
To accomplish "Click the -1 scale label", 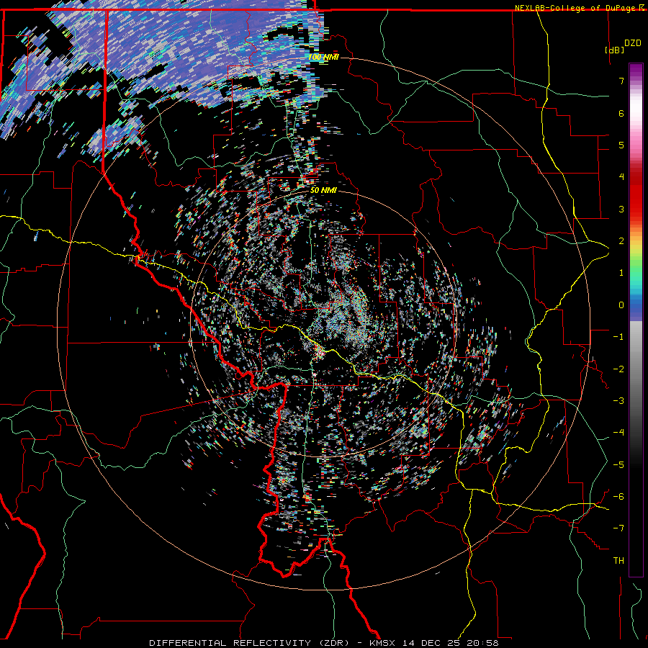I will pos(618,337).
